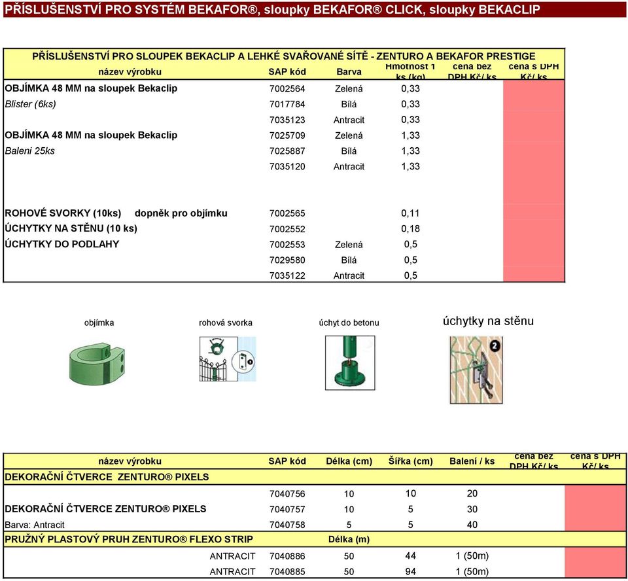
Task: Select the "rohová svorka" caption
Action: tap(226, 323)
